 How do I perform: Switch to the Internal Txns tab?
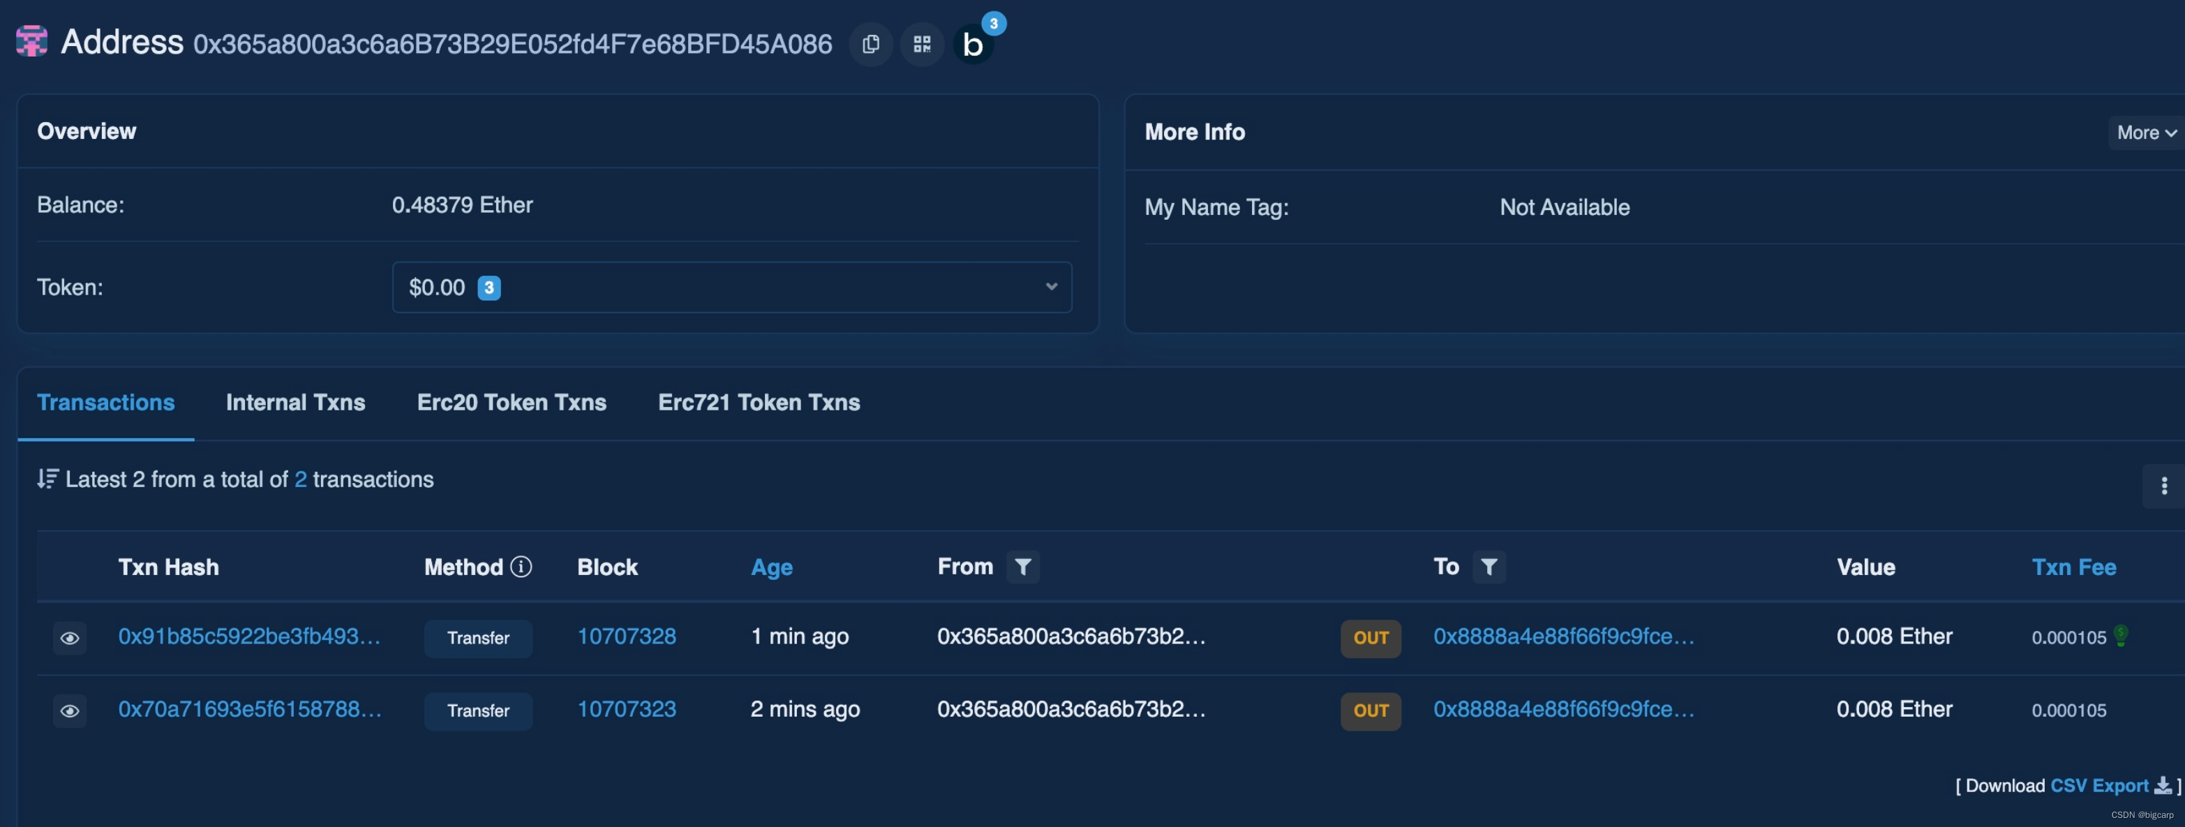pyautogui.click(x=295, y=402)
